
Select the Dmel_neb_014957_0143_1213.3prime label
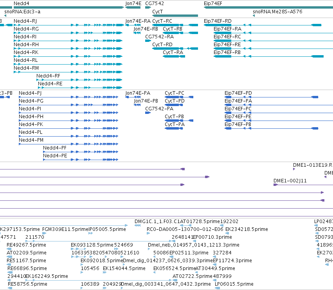(x=194, y=245)
